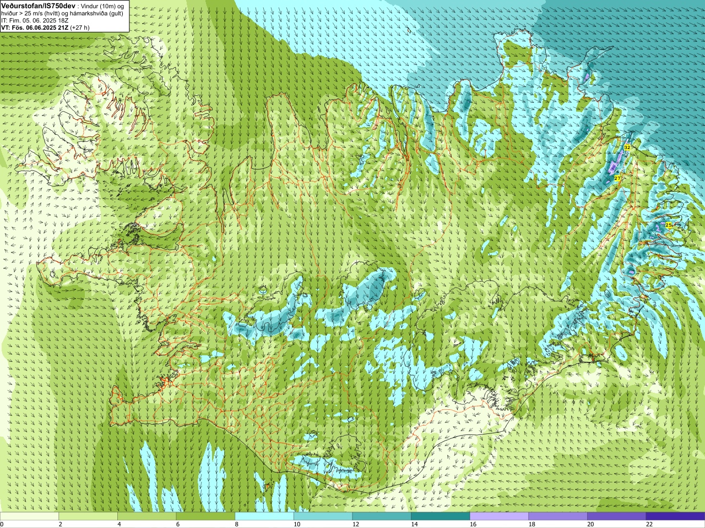Click the legend scale value "18"
Viewport: 705px width, 528px height.
(x=532, y=524)
